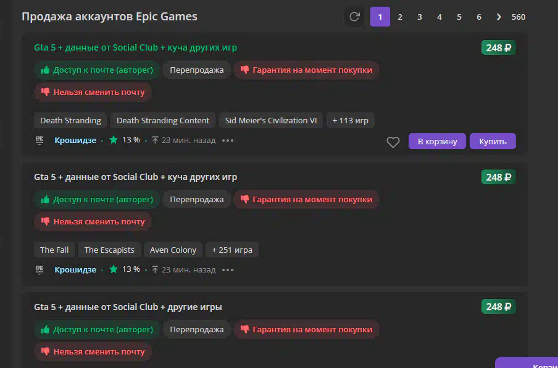This screenshot has width=558, height=368.
Task: Click the '13 %' rating text in the 113-game listing
Action: (x=131, y=140)
